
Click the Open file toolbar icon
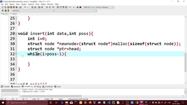pos(5,7)
